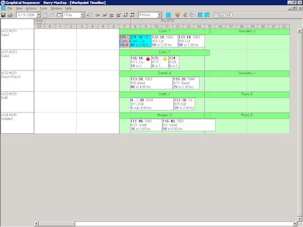Click the Save disk icon in toolbar
This screenshot has width=303, height=227.
point(4,15)
